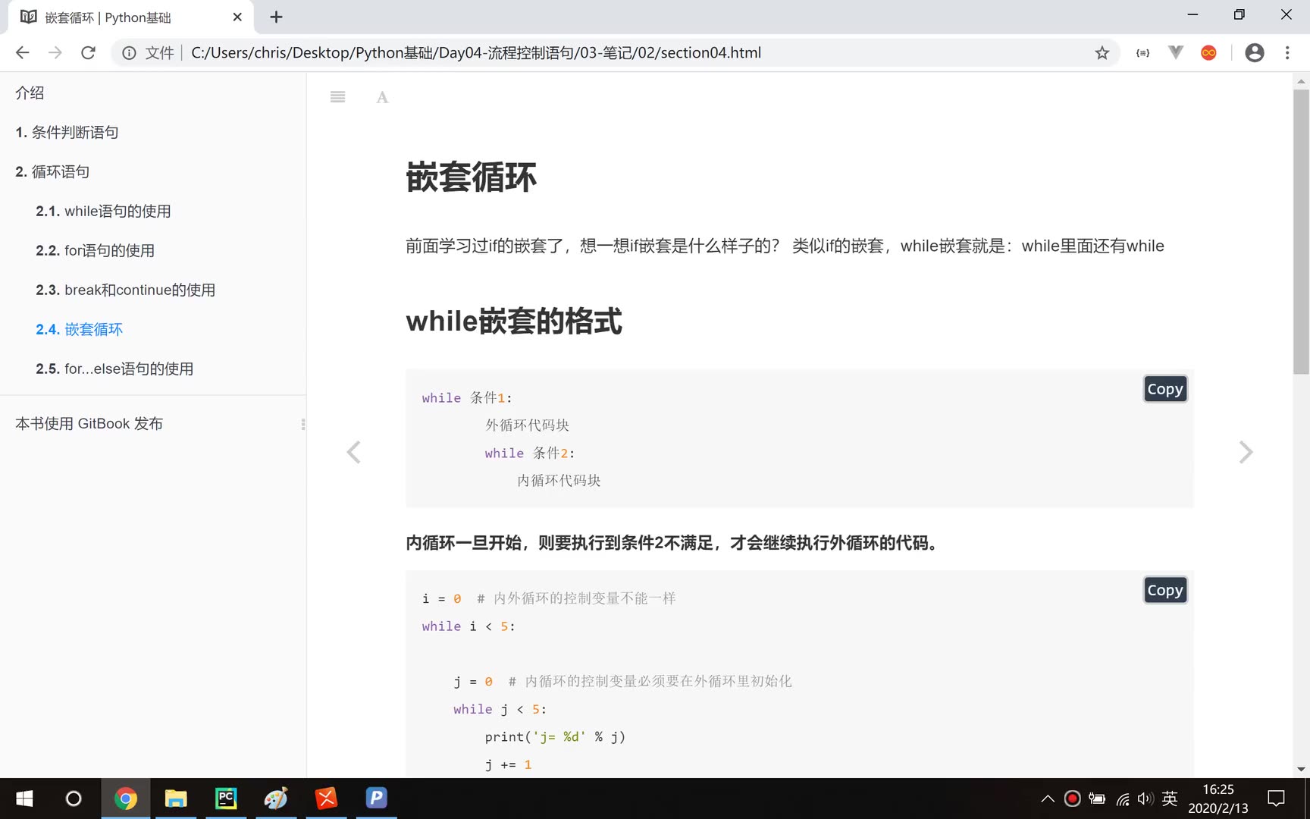
Task: Open section 2.3 break和continue的使用
Action: [125, 290]
